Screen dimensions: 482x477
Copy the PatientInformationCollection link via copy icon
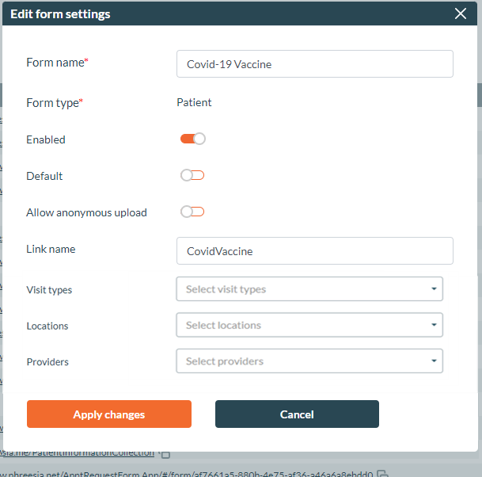pyautogui.click(x=165, y=454)
